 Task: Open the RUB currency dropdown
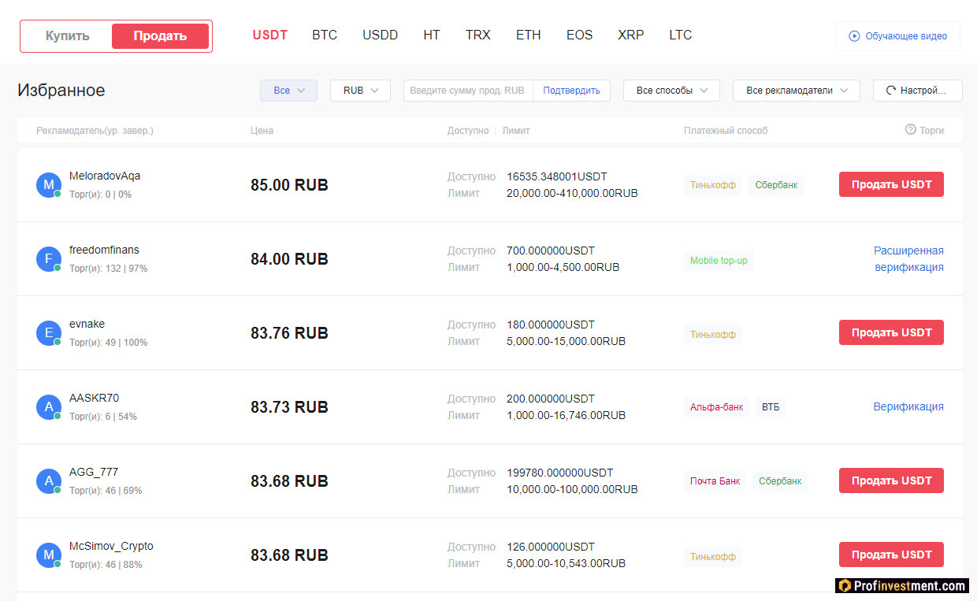[x=360, y=91]
